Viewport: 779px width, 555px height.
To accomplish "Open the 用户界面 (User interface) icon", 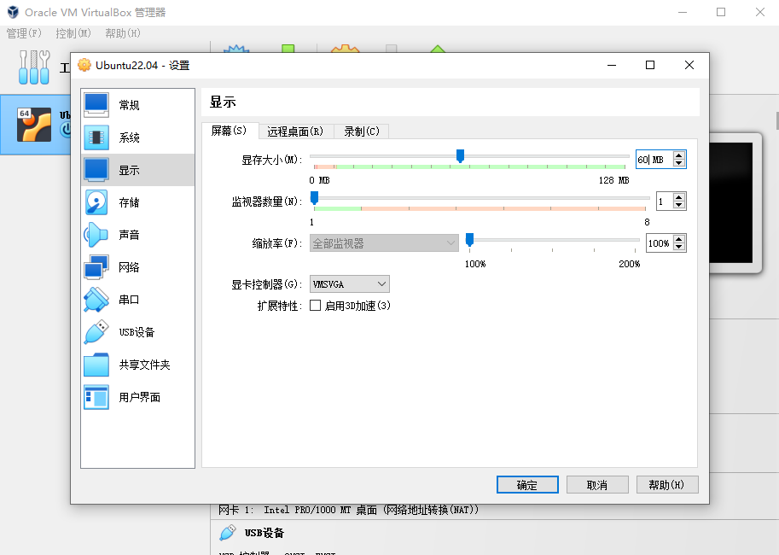I will pyautogui.click(x=96, y=397).
